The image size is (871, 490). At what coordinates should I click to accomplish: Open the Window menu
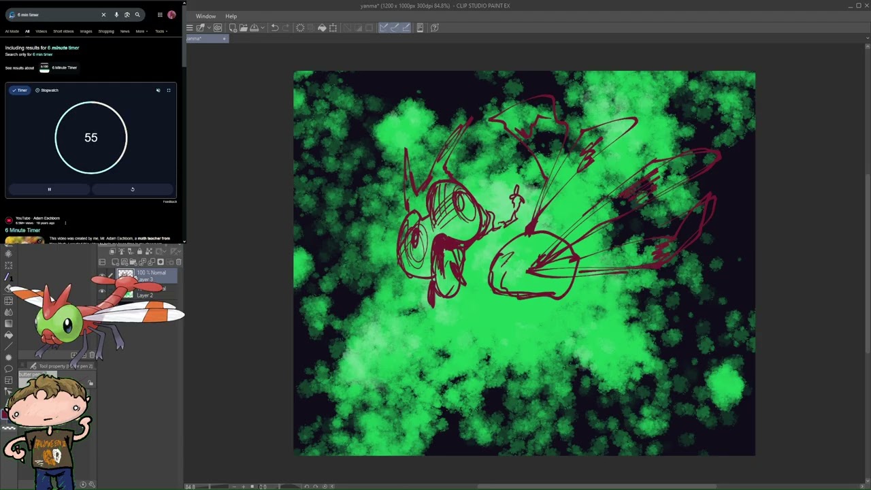click(x=206, y=16)
